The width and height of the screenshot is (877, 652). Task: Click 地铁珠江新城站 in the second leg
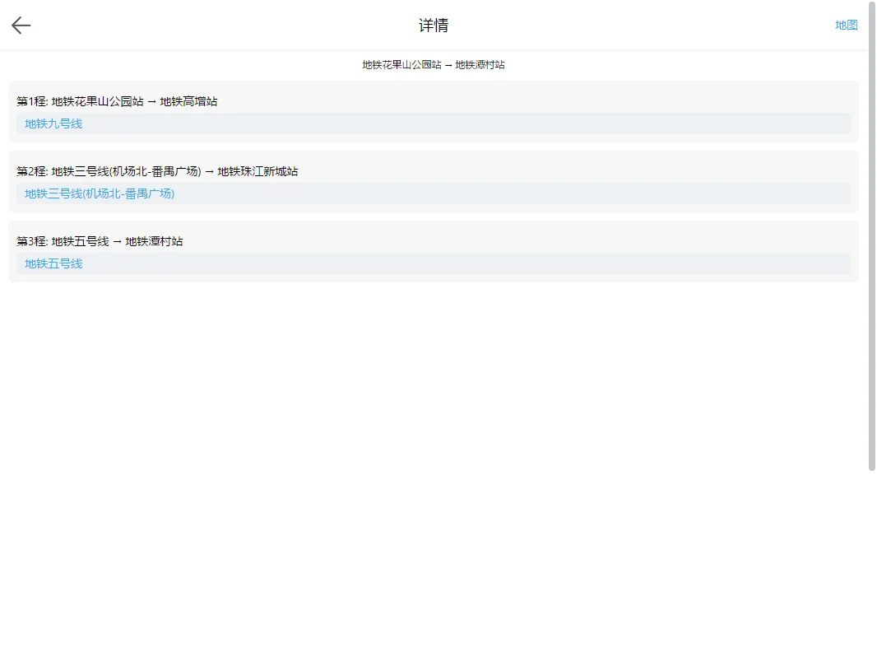click(x=258, y=171)
